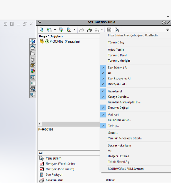Open the toolbar customize dropdown arrow
This screenshot has width=171, height=183.
point(168,30)
